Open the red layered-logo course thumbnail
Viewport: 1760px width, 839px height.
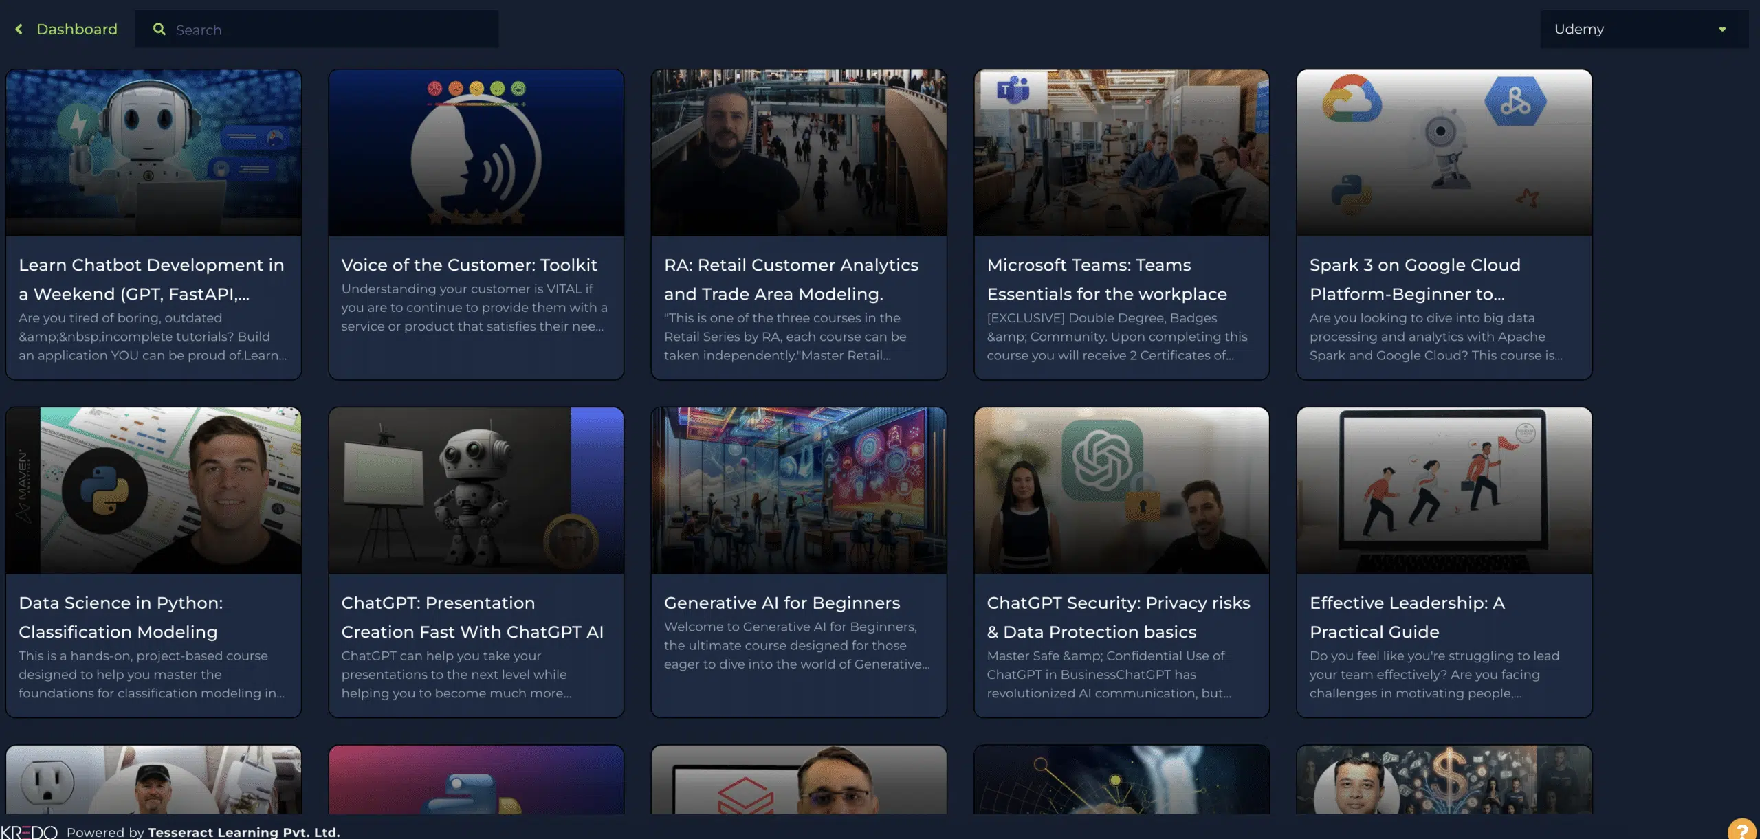[799, 780]
